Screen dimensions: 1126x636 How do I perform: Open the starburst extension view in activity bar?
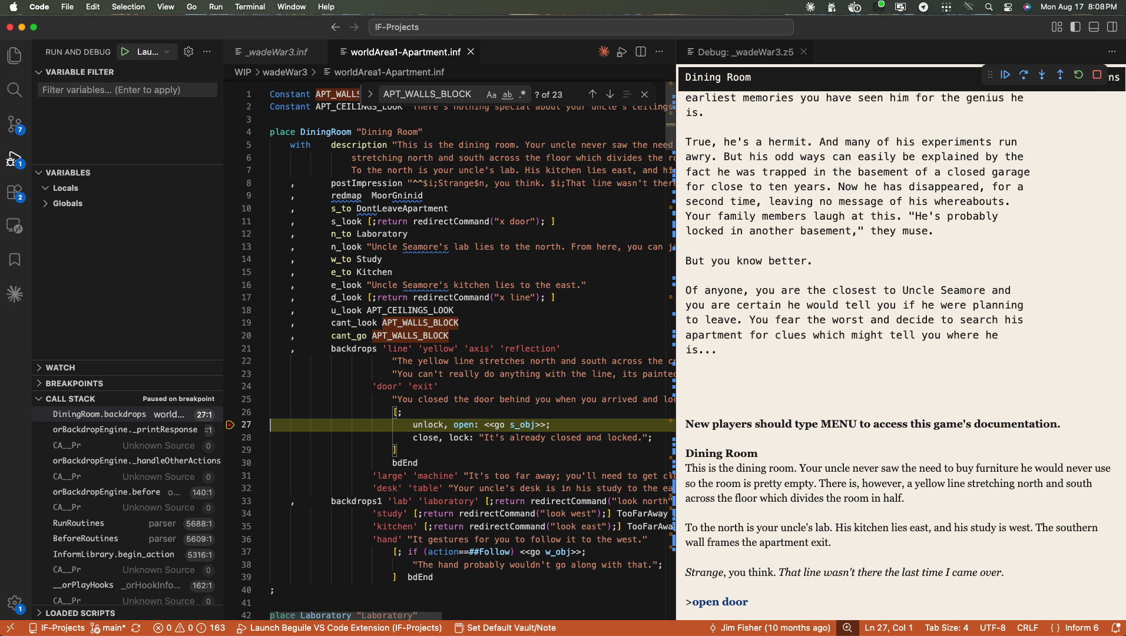pos(14,294)
